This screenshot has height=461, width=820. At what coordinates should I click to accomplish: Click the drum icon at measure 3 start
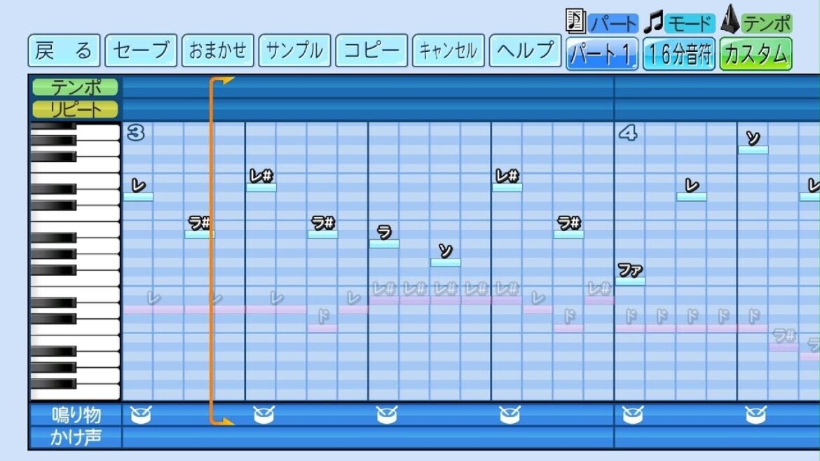coord(140,415)
